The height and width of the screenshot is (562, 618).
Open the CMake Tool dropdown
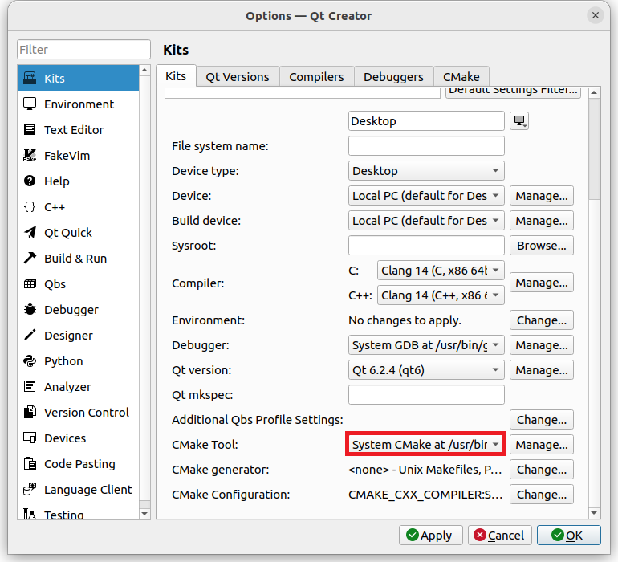click(x=426, y=444)
